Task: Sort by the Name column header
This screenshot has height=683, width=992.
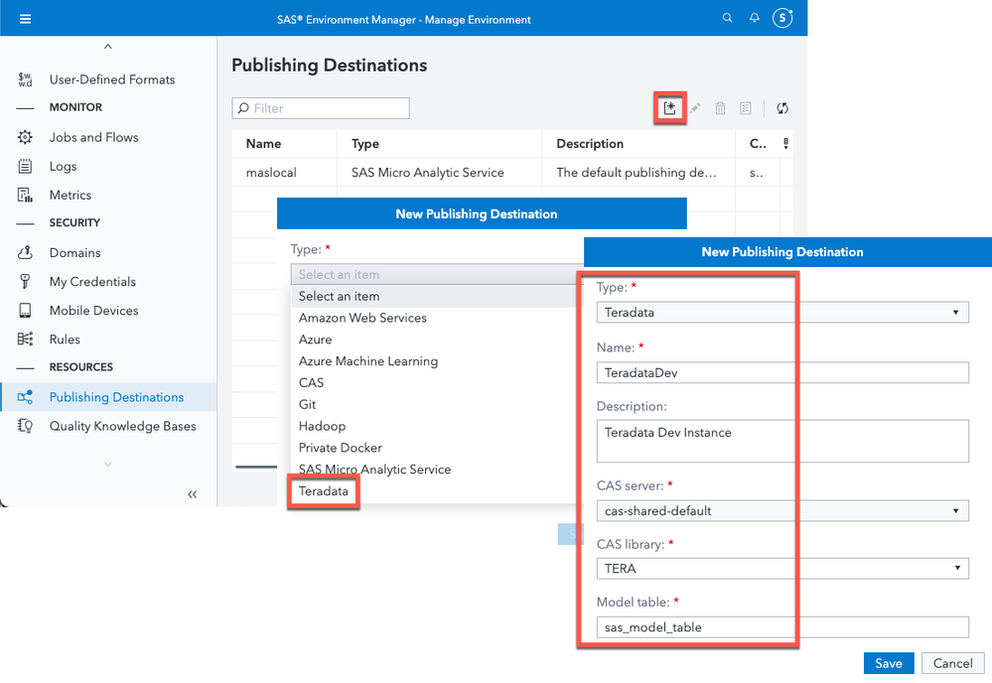Action: coord(263,144)
